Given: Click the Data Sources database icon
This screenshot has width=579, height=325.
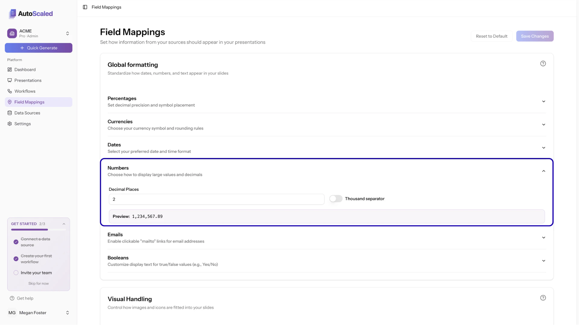Looking at the screenshot, I should click(x=9, y=113).
